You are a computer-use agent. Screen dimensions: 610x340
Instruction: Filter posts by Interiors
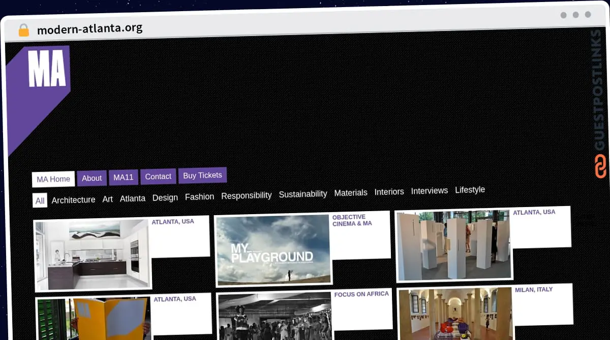coord(389,191)
